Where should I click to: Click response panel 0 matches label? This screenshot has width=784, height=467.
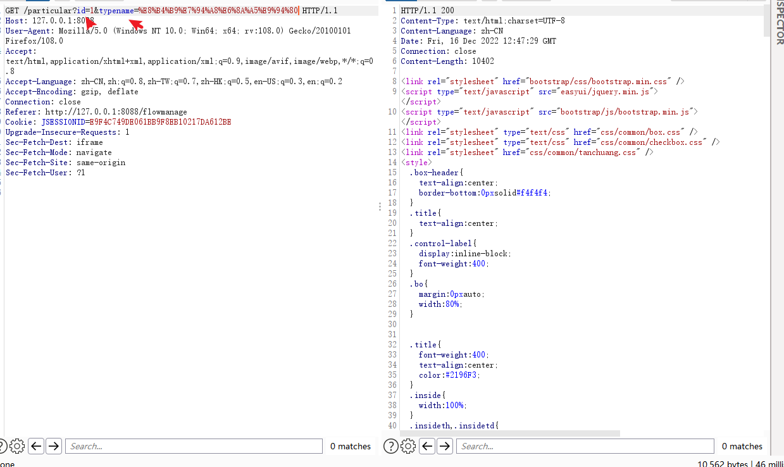pos(742,446)
